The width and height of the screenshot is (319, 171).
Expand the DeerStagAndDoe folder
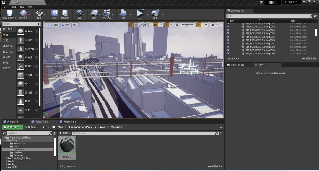pos(7,158)
